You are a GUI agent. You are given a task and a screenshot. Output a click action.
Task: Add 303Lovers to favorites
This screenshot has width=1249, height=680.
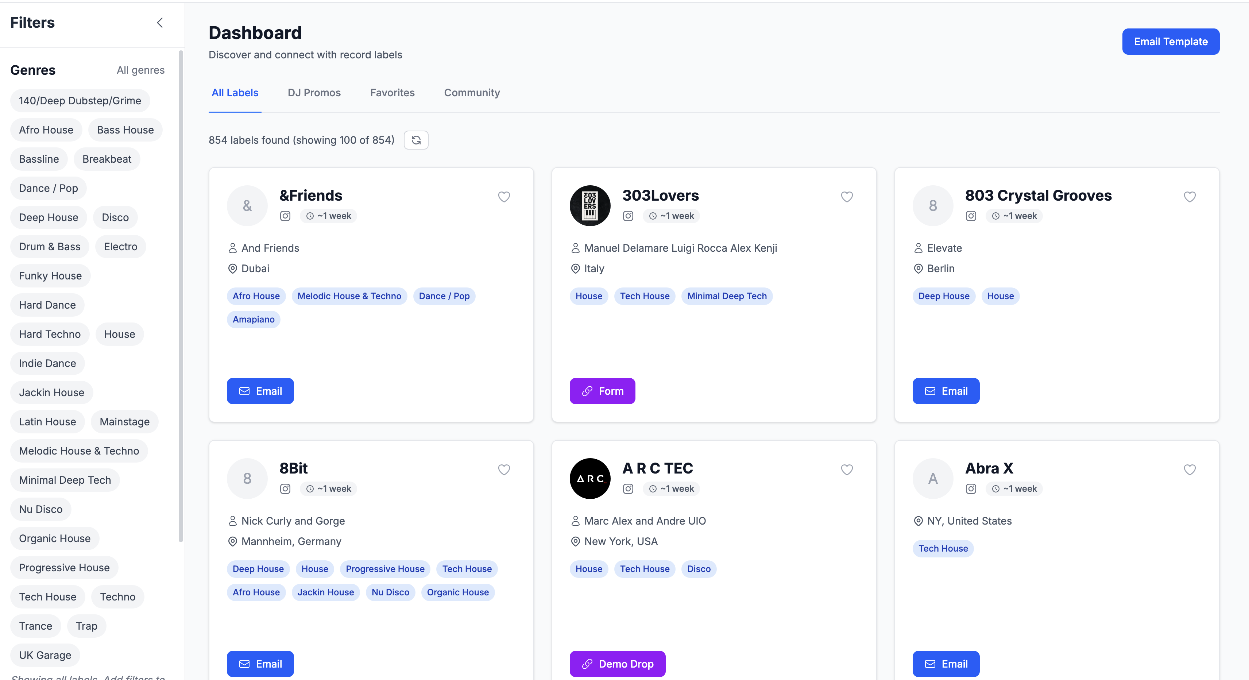click(847, 197)
